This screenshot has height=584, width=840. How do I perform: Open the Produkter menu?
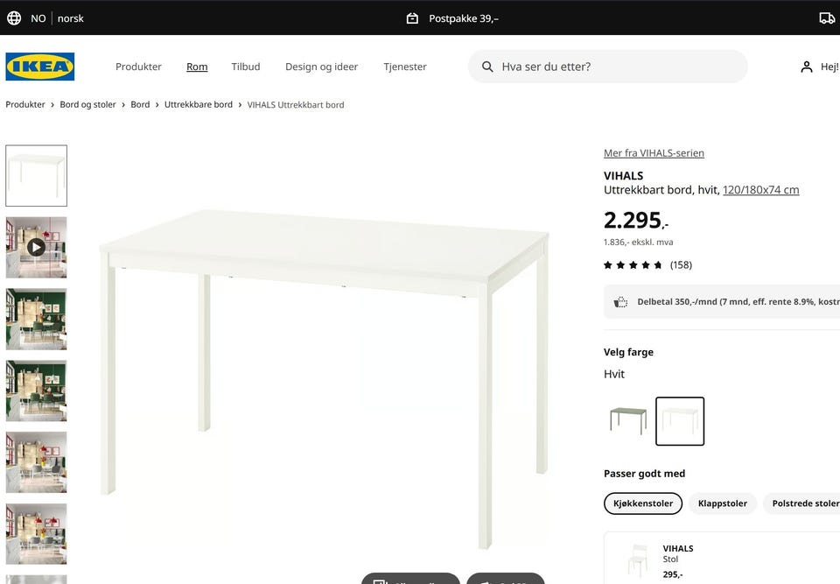[x=138, y=67]
